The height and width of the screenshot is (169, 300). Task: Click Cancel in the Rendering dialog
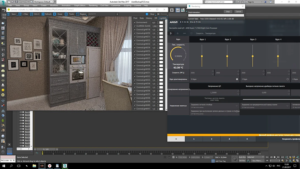click(238, 11)
